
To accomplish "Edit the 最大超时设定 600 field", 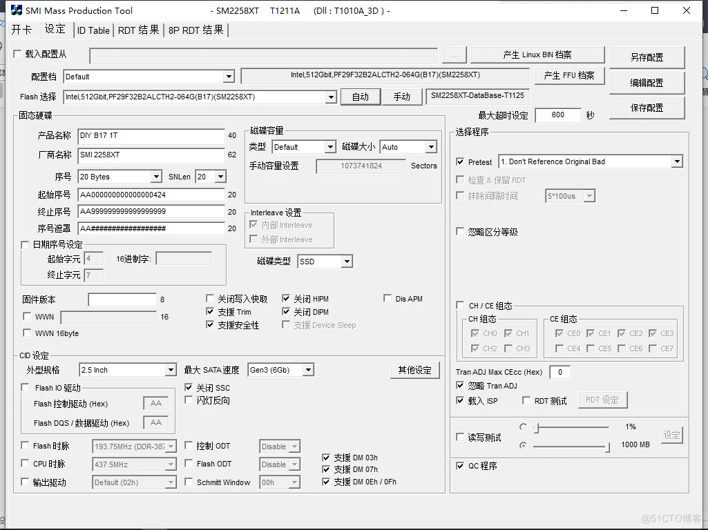I will coord(558,115).
